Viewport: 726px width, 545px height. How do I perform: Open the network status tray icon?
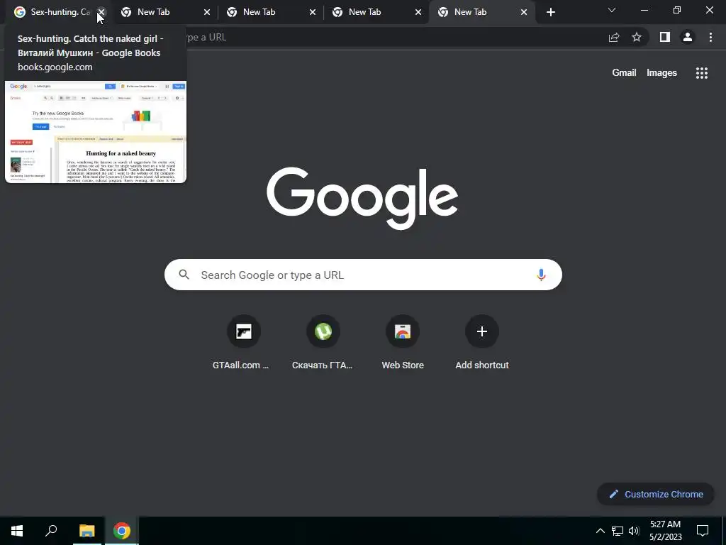[618, 531]
